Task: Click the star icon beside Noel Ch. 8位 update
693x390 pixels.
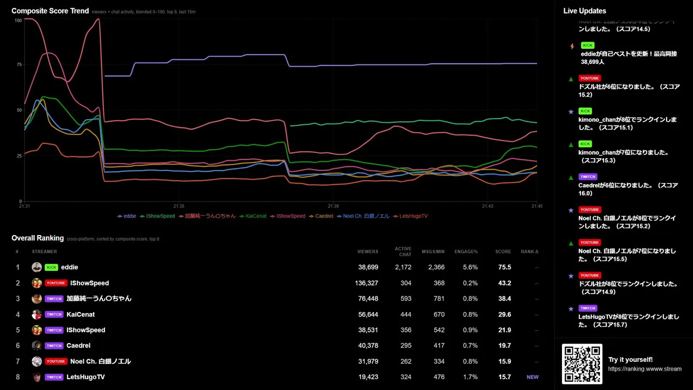Action: tap(571, 210)
